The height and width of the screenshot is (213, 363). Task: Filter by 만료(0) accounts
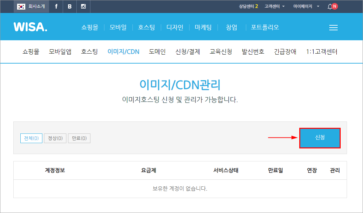79,138
